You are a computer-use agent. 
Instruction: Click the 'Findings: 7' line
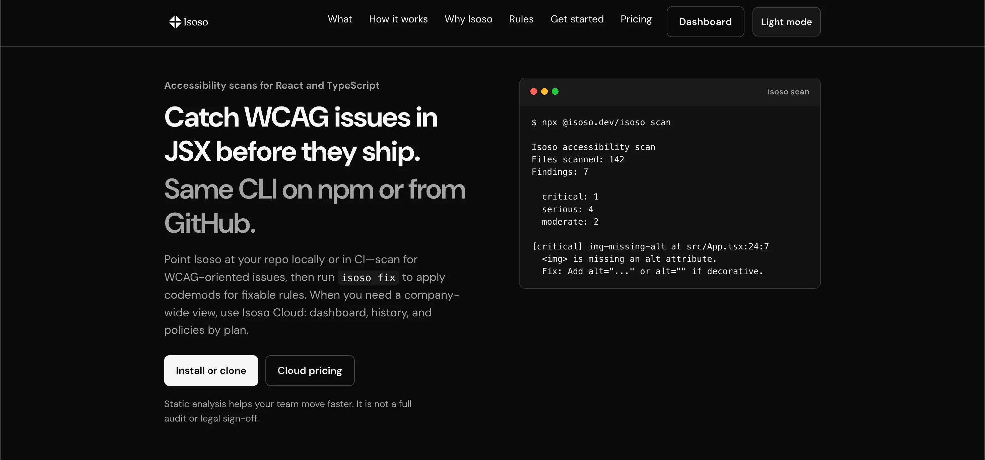[560, 172]
